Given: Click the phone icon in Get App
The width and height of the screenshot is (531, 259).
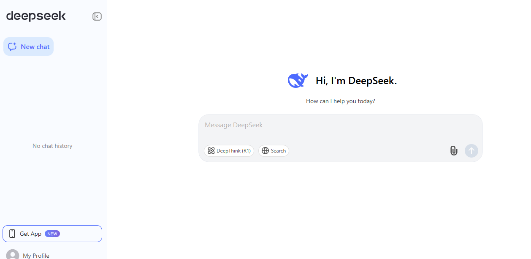Looking at the screenshot, I should (12, 234).
